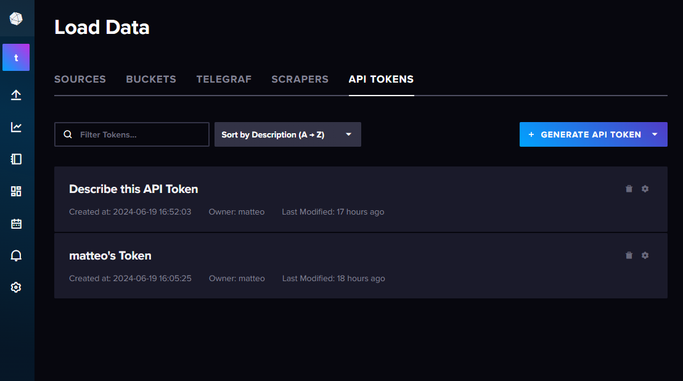Delete 'Describe this API Token' via trash icon
This screenshot has height=381, width=683.
click(x=629, y=189)
